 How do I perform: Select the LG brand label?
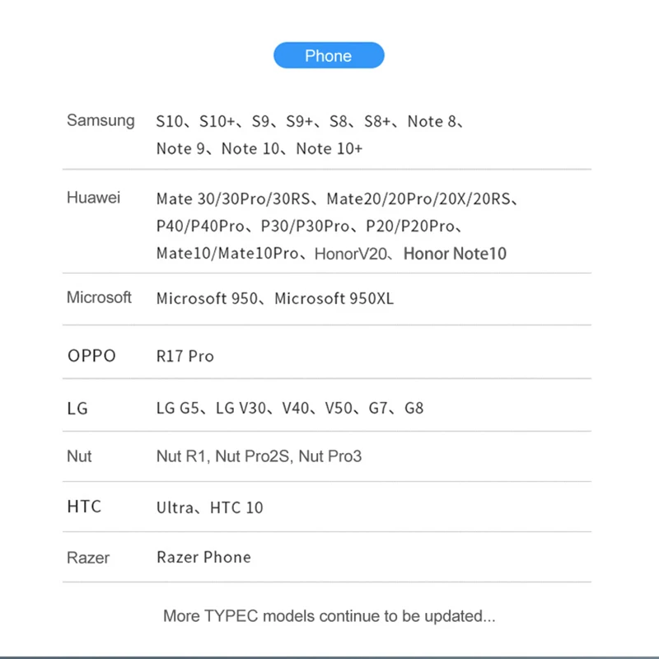point(77,408)
